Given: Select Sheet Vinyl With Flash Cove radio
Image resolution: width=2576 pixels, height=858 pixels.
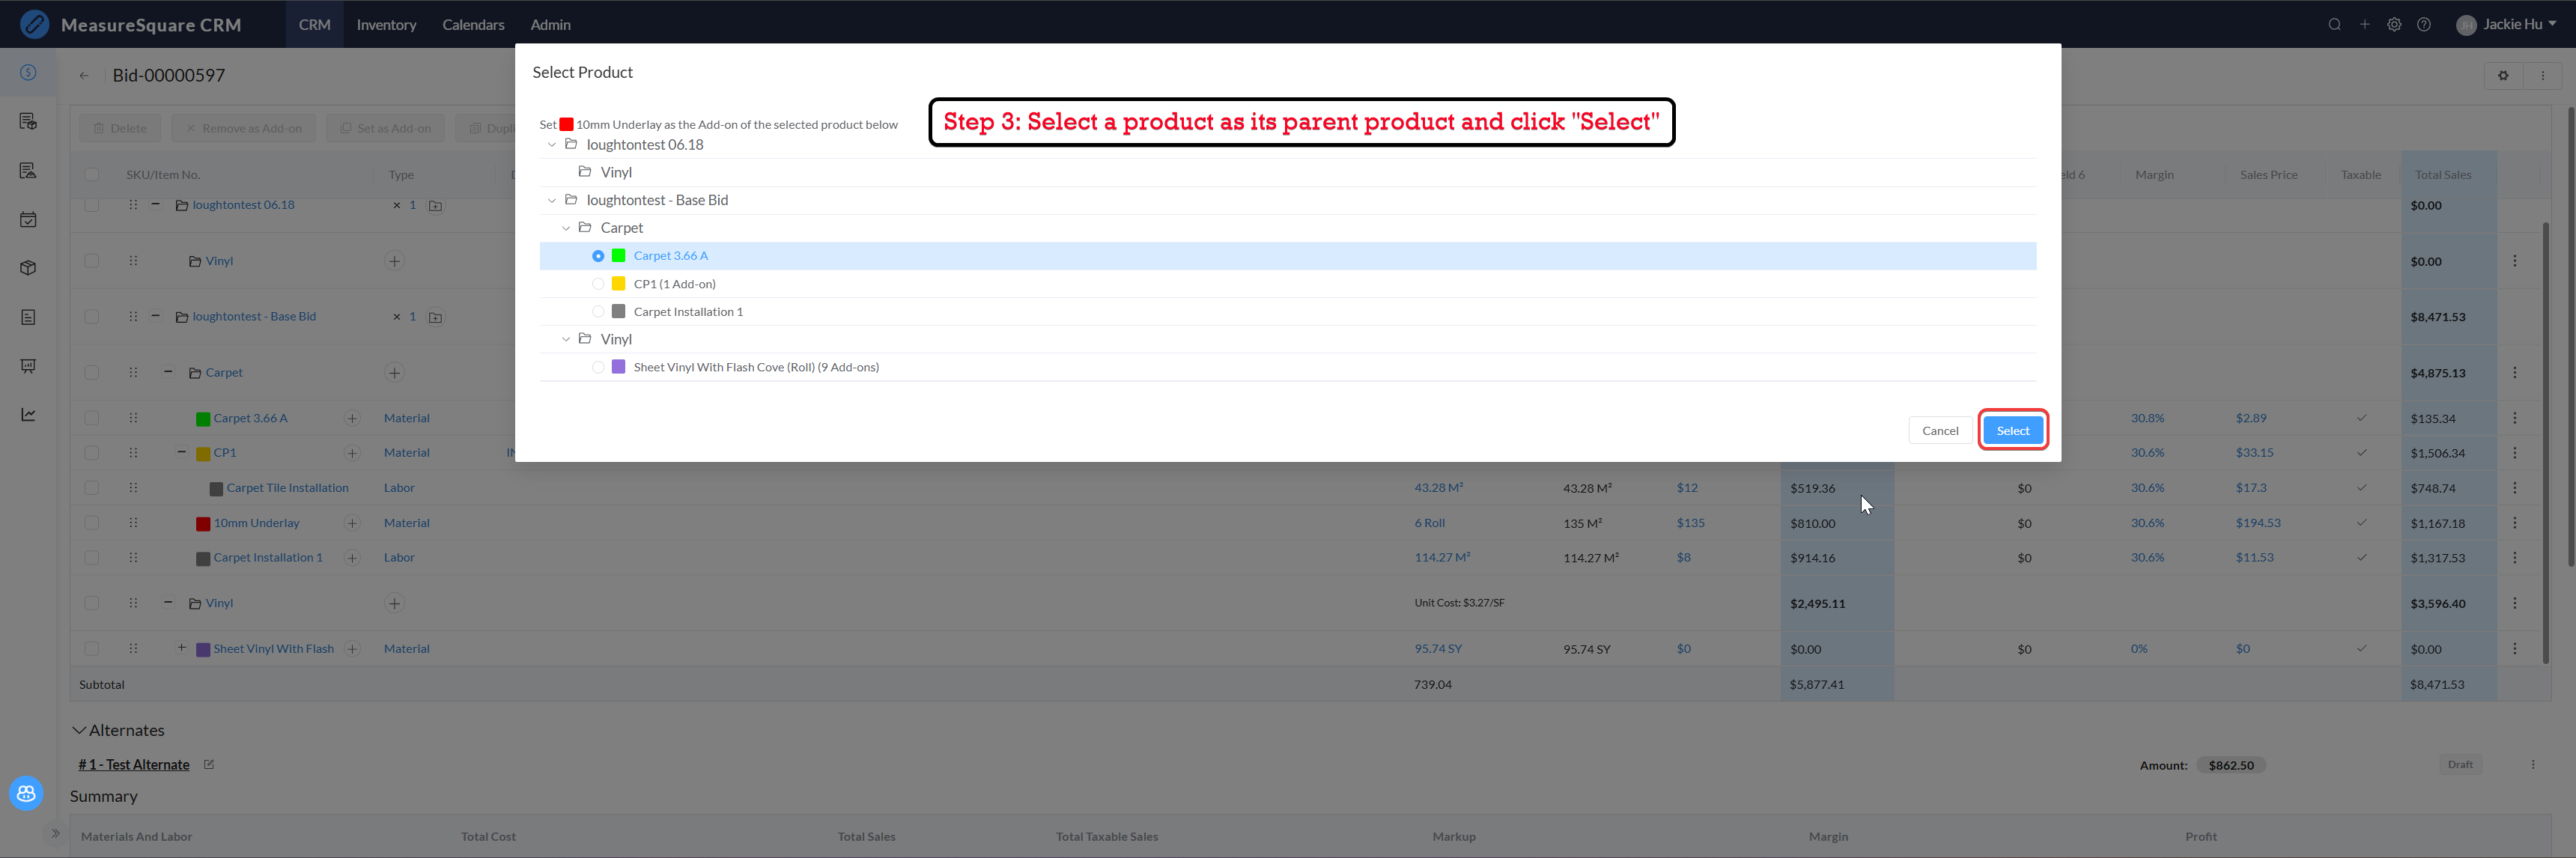Looking at the screenshot, I should point(598,368).
